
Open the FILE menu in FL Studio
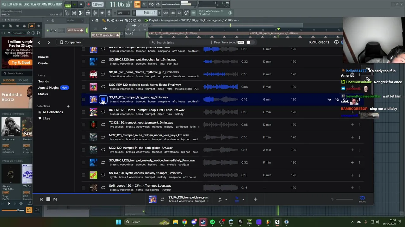[x=4, y=4]
